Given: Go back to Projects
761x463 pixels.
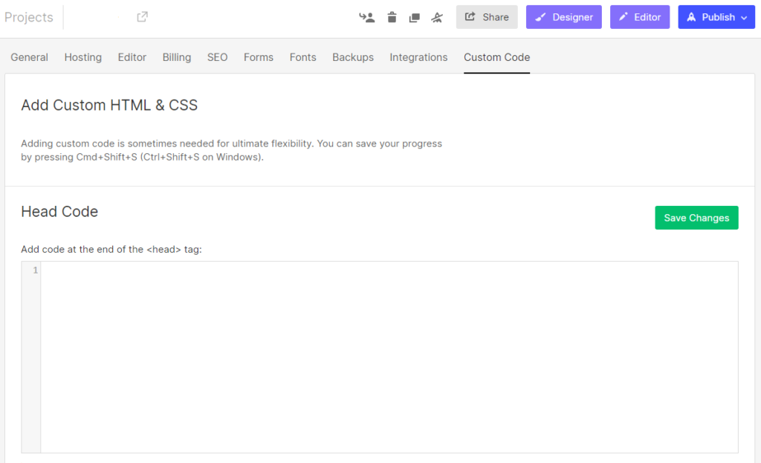Looking at the screenshot, I should [x=29, y=17].
